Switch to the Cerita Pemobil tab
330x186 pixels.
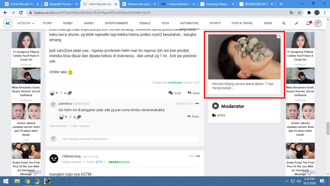[22, 4]
